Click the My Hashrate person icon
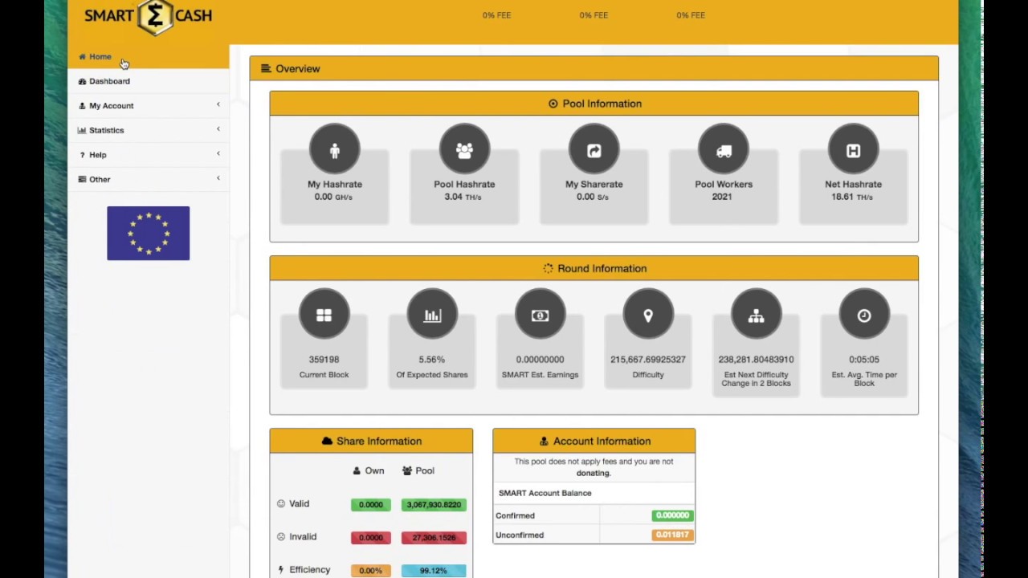This screenshot has width=1028, height=578. (x=335, y=150)
